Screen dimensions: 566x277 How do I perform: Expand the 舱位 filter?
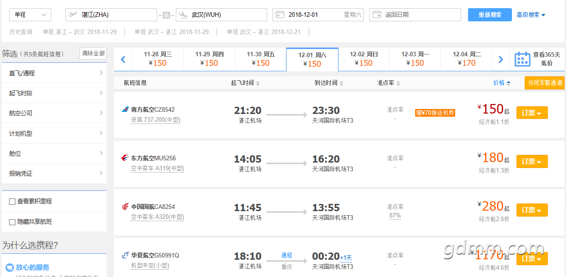coord(54,153)
